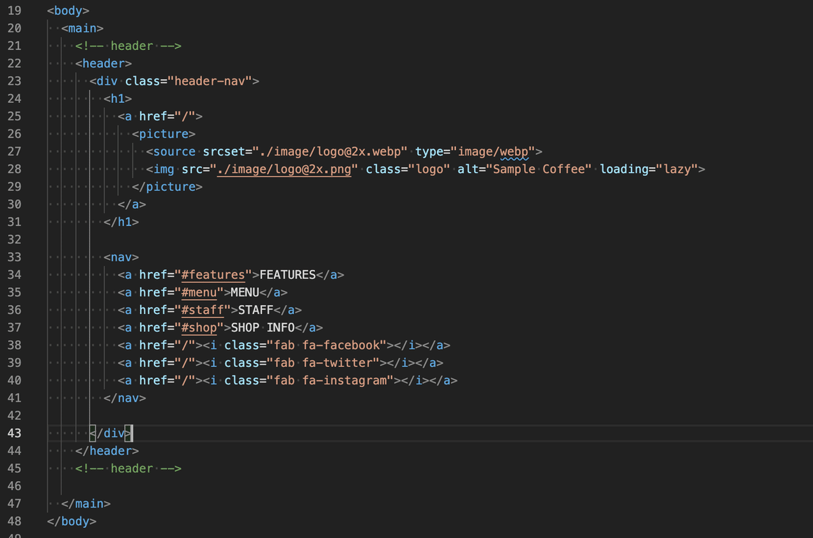
Task: Click the opening body tag
Action: 68,11
